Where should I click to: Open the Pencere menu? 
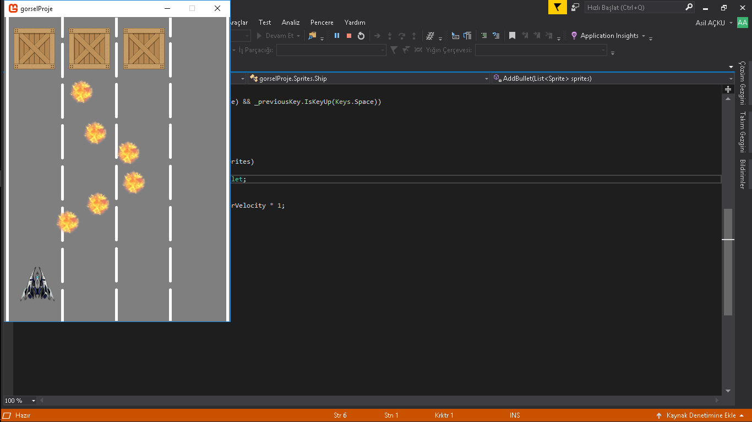pos(322,23)
